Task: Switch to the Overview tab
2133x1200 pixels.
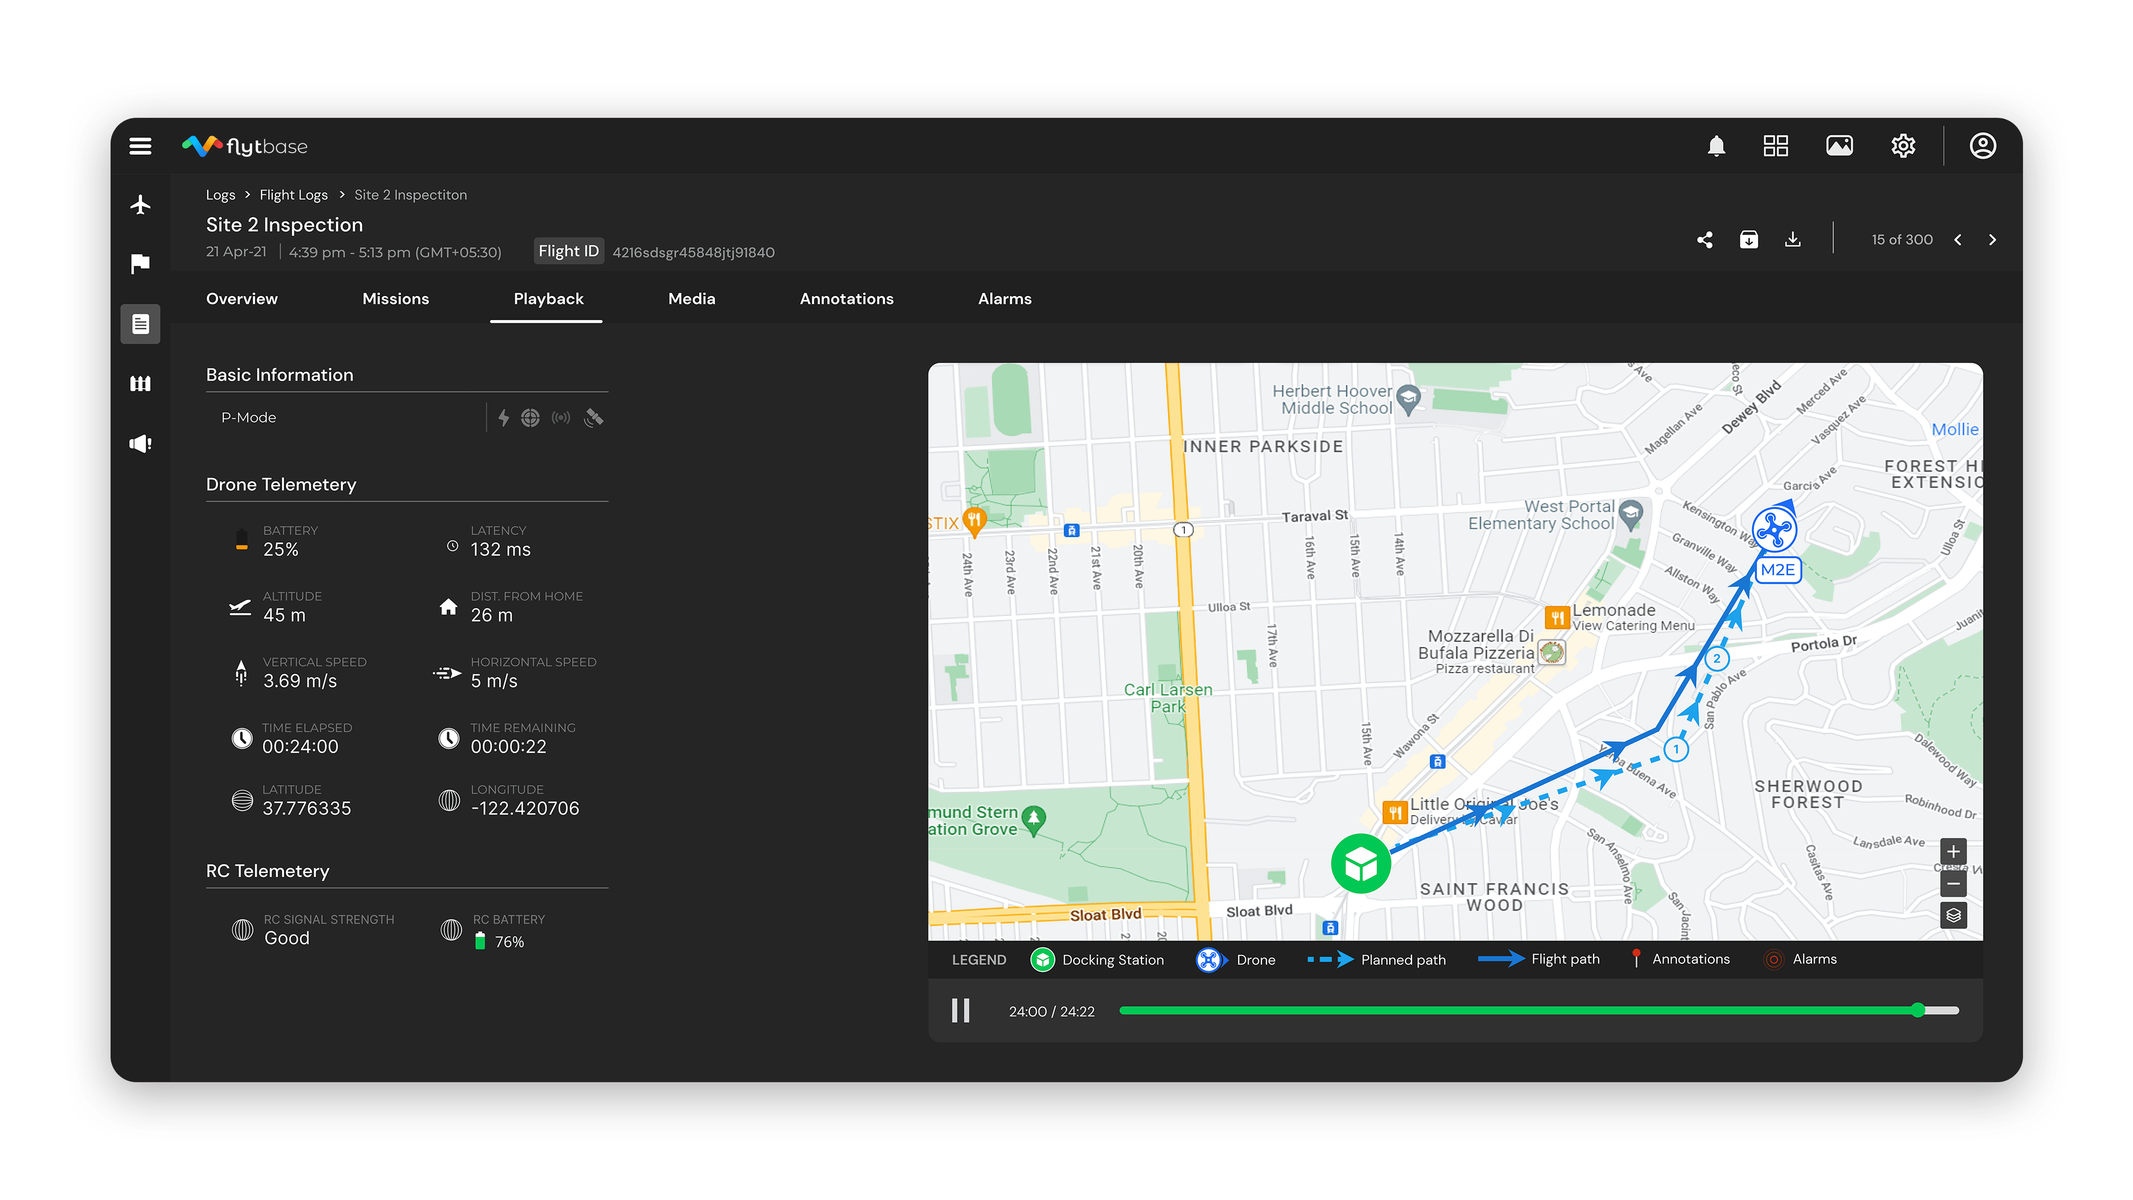Action: (242, 299)
